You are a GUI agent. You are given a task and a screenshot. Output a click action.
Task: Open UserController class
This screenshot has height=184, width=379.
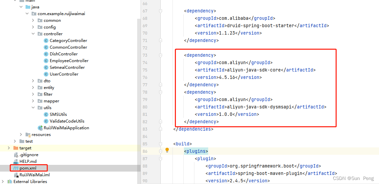point(64,74)
